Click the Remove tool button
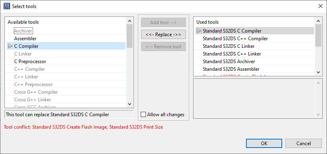 coord(163,47)
